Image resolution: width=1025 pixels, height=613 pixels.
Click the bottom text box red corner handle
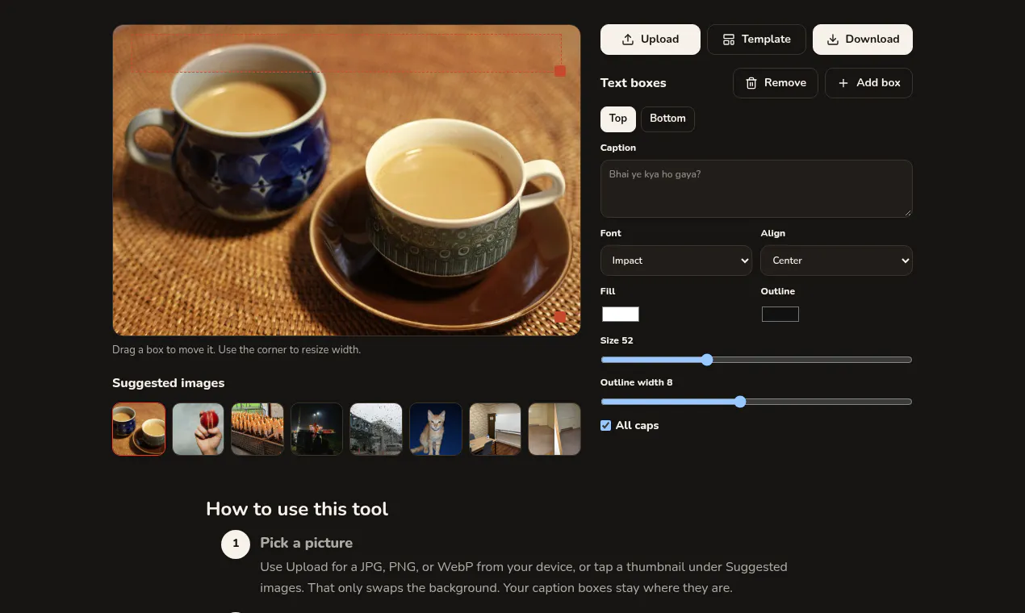pyautogui.click(x=560, y=317)
